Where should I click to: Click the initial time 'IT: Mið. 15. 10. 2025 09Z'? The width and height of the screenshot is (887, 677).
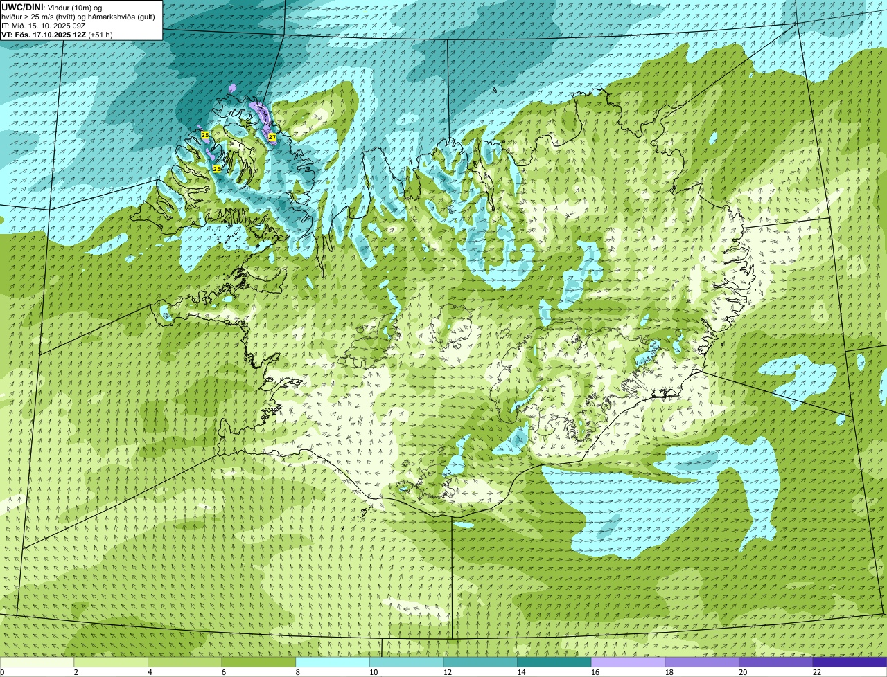pyautogui.click(x=44, y=26)
